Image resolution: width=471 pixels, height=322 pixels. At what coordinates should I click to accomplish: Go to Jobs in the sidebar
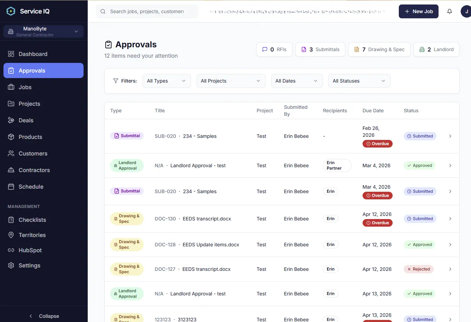pyautogui.click(x=44, y=87)
